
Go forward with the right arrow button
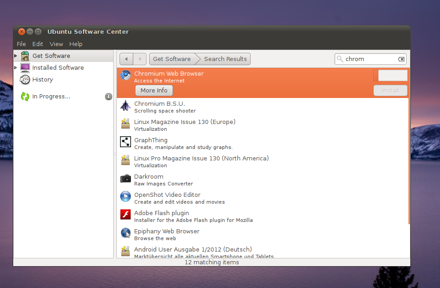pyautogui.click(x=140, y=59)
